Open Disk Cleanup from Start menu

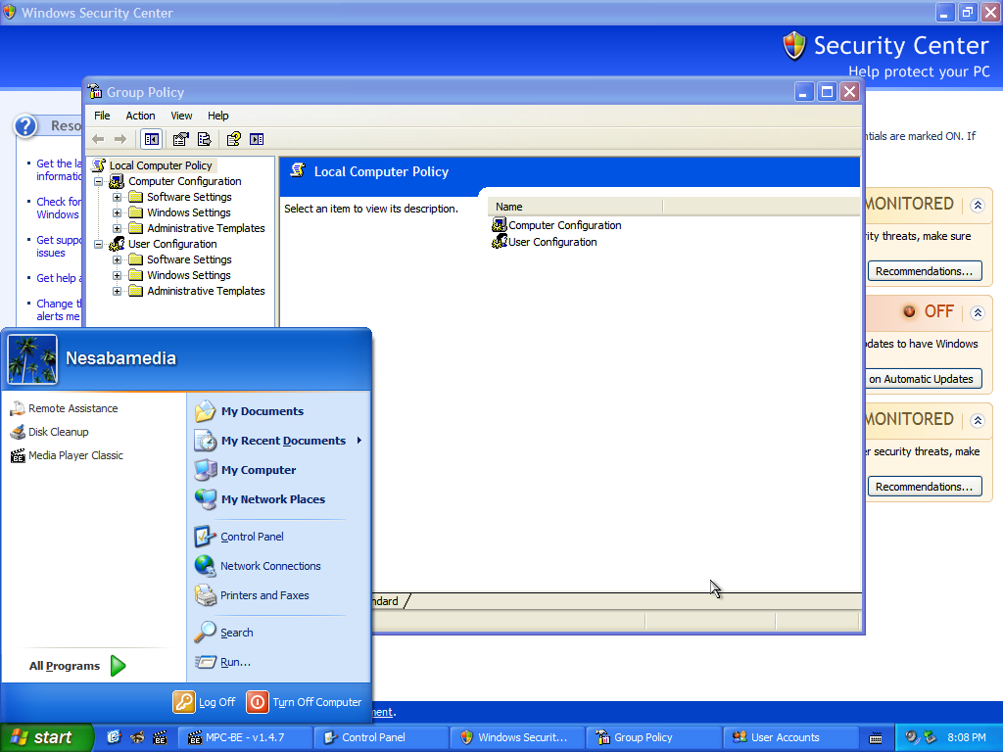pyautogui.click(x=58, y=432)
